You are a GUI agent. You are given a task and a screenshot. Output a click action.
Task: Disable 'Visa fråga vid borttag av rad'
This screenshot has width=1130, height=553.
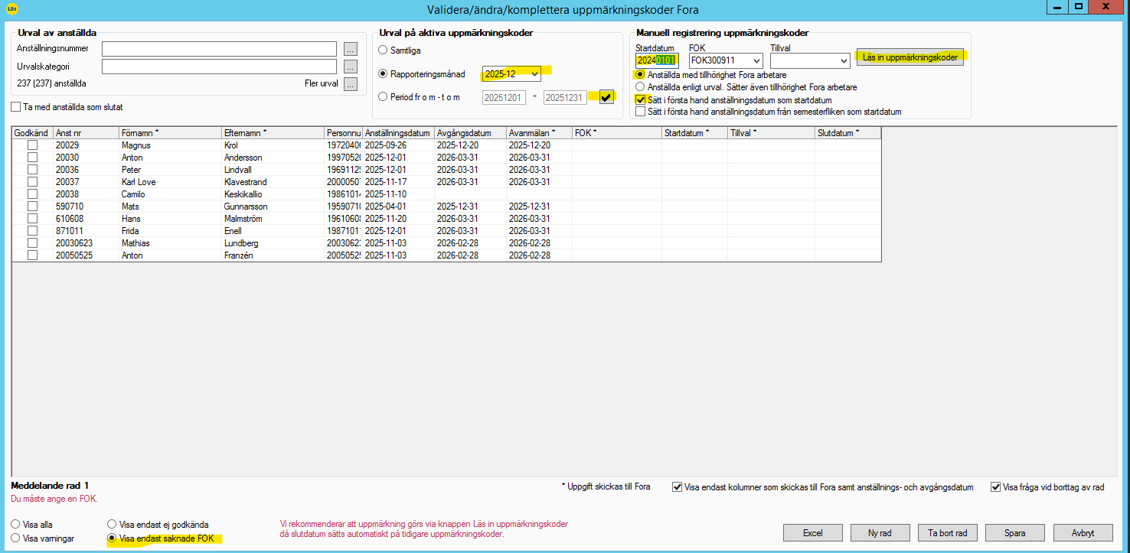[x=995, y=486]
